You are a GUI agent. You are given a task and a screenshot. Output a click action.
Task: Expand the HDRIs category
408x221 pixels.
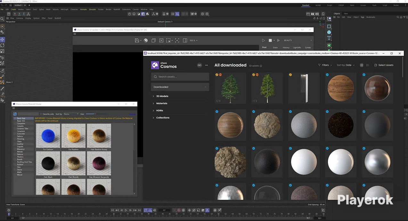tap(159, 110)
